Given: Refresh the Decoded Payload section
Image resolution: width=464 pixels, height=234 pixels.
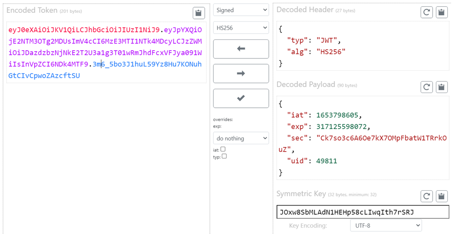Looking at the screenshot, I should (427, 87).
